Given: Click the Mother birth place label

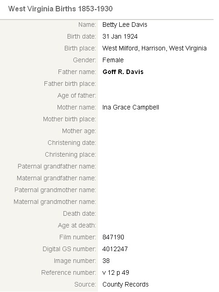Looking at the screenshot, I should (69, 119).
